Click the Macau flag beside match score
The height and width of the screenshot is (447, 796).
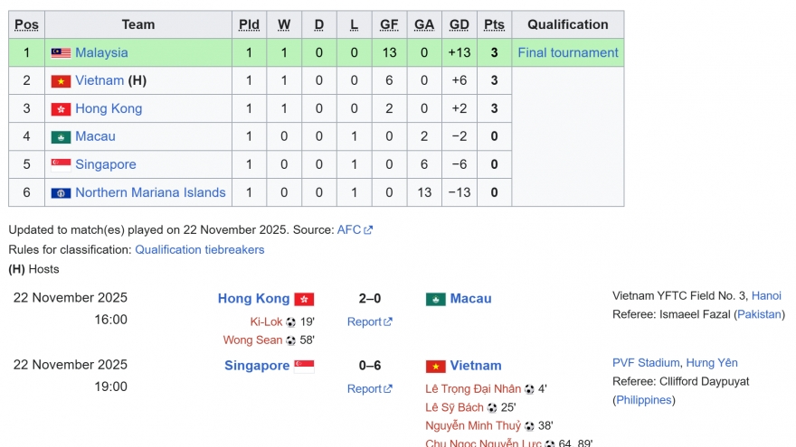436,299
